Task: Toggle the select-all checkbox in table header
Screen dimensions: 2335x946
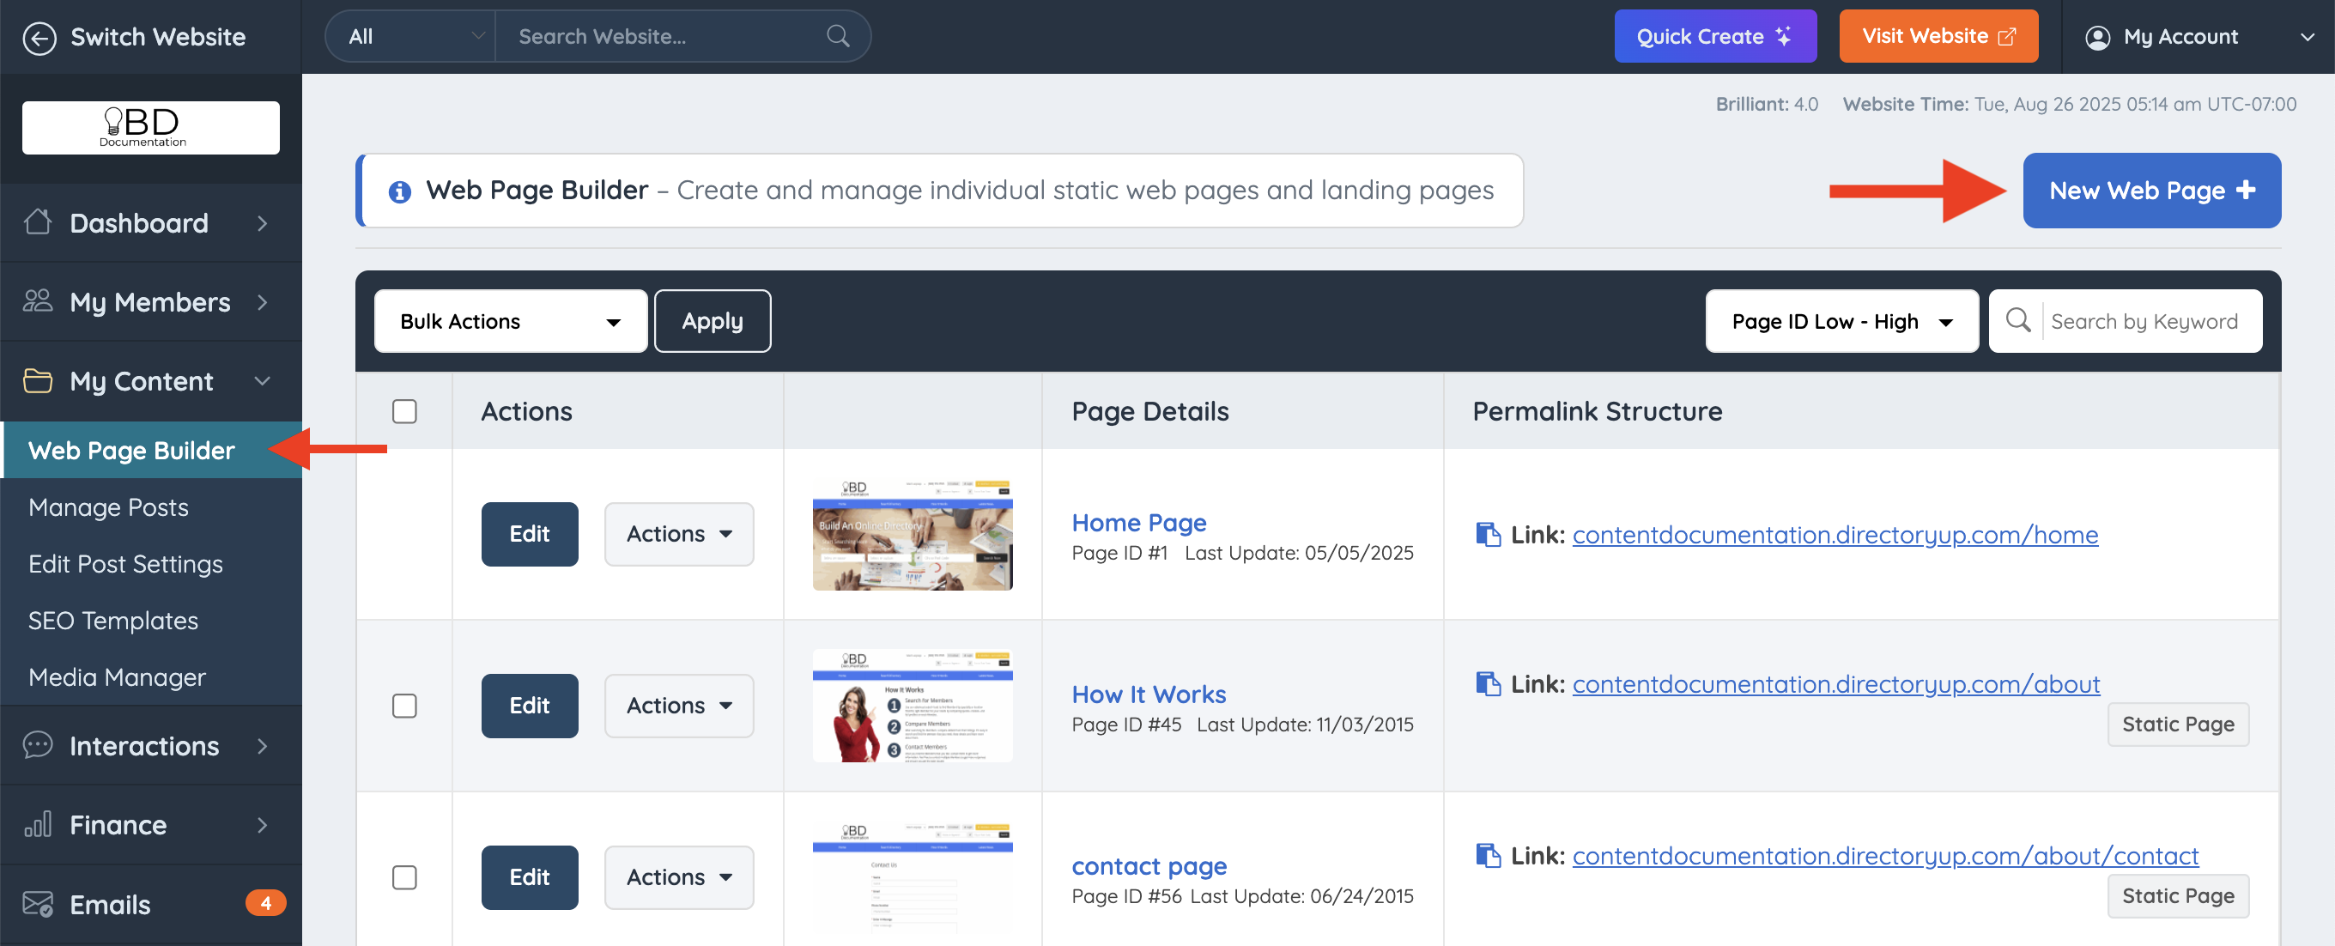Action: tap(404, 411)
